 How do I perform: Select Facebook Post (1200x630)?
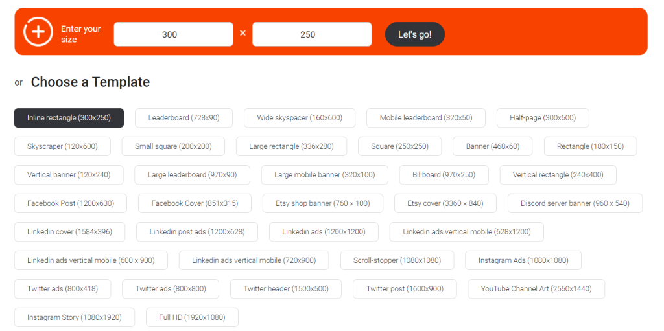click(x=71, y=203)
